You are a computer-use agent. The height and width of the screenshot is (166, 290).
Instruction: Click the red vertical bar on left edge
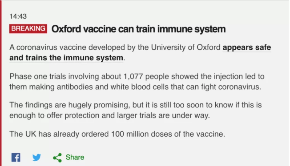(x=1, y=83)
